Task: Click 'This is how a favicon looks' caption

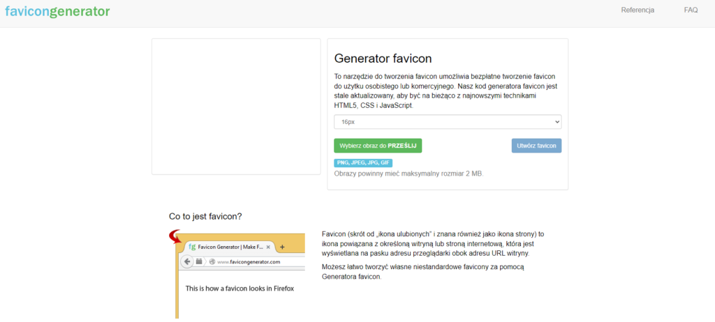Action: pos(239,288)
